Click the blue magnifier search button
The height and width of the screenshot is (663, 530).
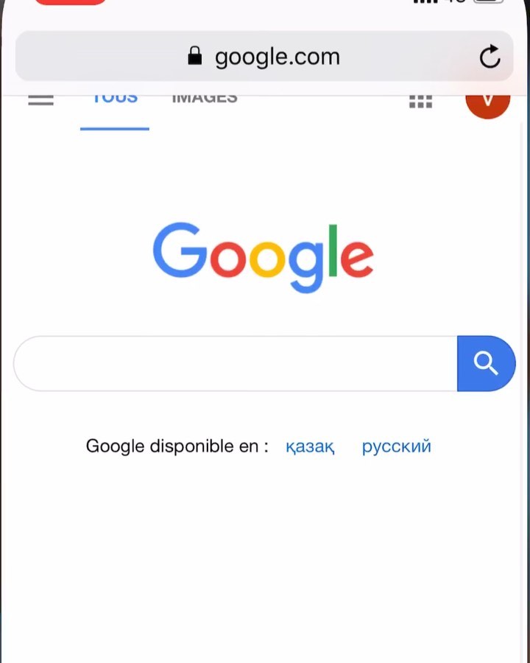486,363
